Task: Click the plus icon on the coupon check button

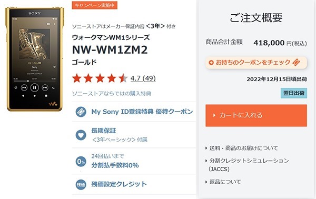Action: pos(211,63)
